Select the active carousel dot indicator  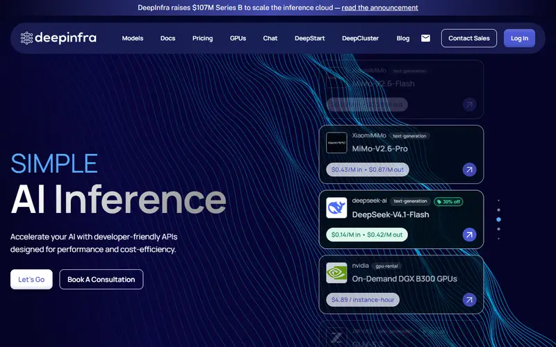(498, 219)
